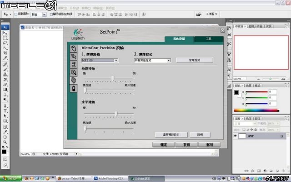Image resolution: width=291 pixels, height=182 pixels.
Task: Enable Show Transform Controls checkbox
Action: (x=51, y=14)
